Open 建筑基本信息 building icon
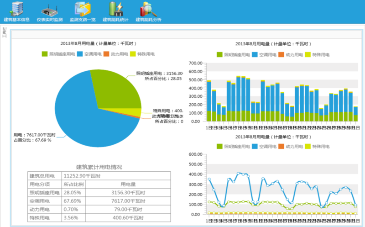Image resolution: width=365 pixels, height=227 pixels. point(16,9)
